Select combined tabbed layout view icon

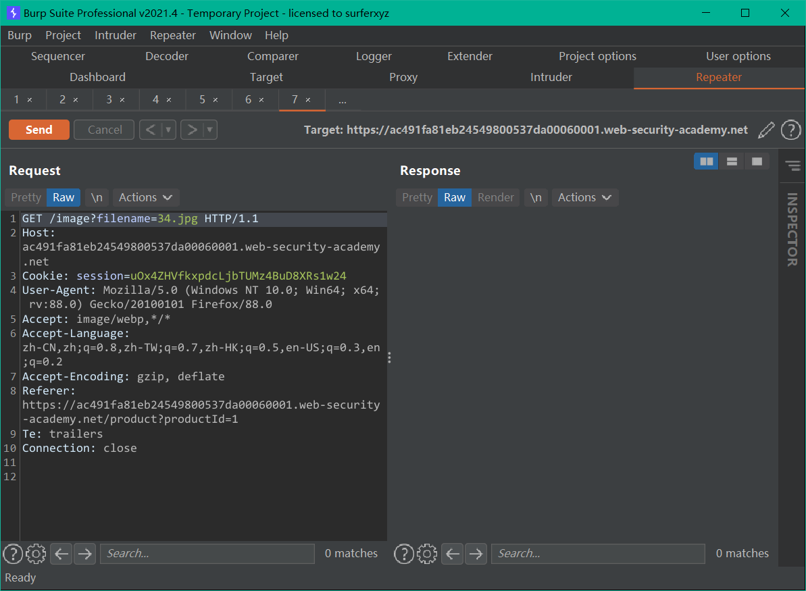757,161
